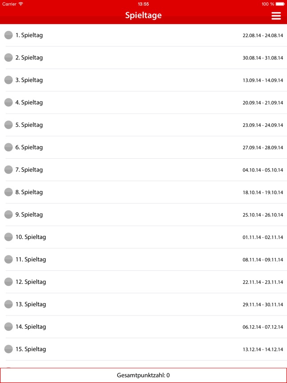Tap the Spieltage title in the header
287x383 pixels.
(x=144, y=15)
